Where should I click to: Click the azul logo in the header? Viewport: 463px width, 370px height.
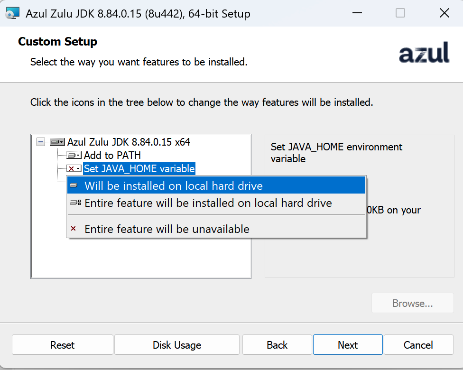click(424, 52)
